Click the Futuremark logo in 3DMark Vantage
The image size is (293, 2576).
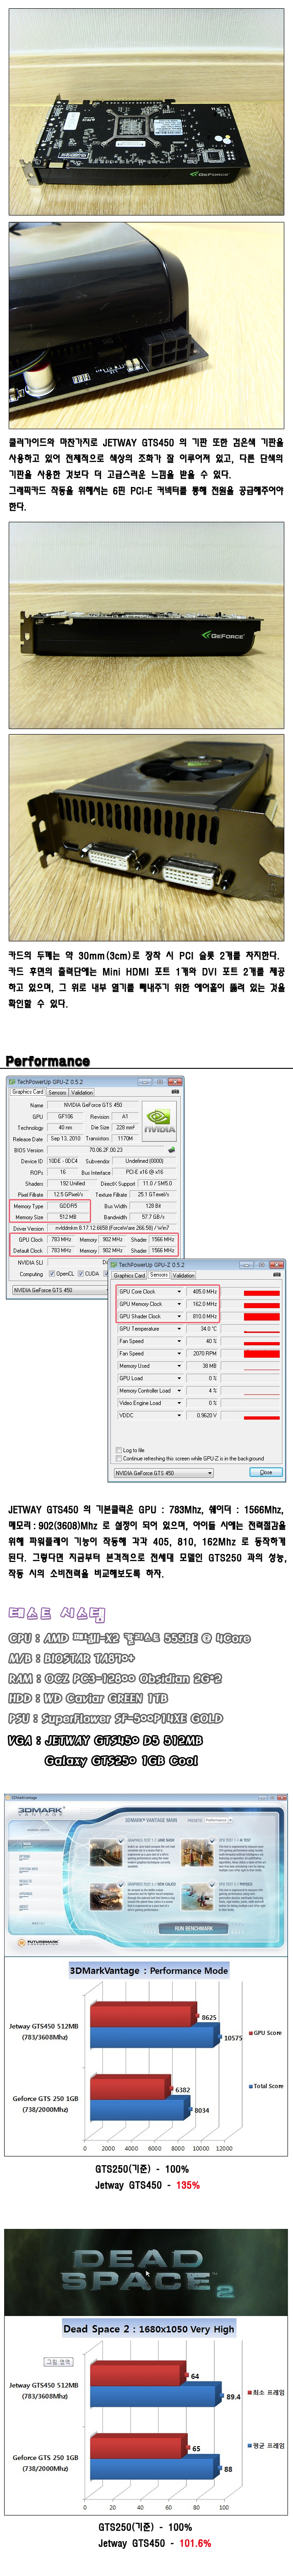click(38, 1943)
